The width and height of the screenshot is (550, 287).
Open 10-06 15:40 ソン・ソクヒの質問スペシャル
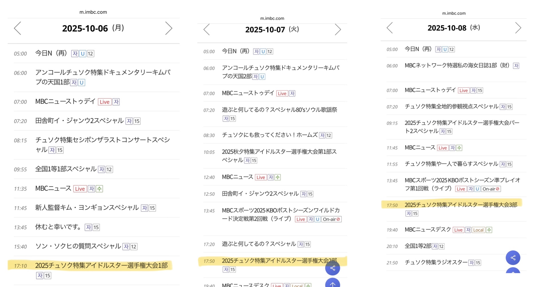pyautogui.click(x=78, y=246)
